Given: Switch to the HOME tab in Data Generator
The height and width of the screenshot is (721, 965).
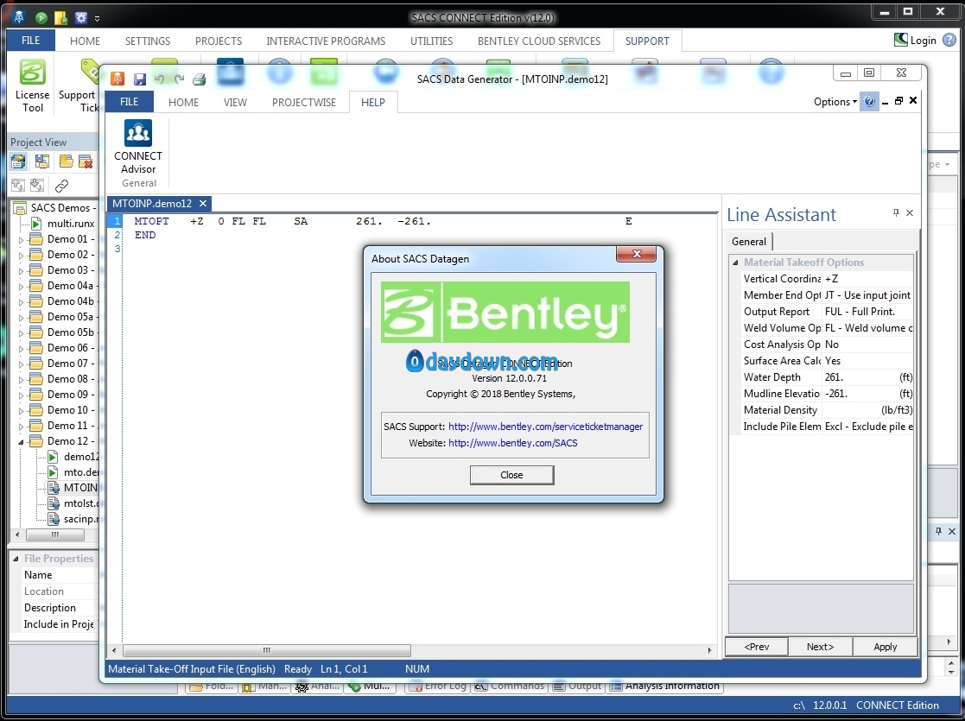Looking at the screenshot, I should click(x=183, y=102).
